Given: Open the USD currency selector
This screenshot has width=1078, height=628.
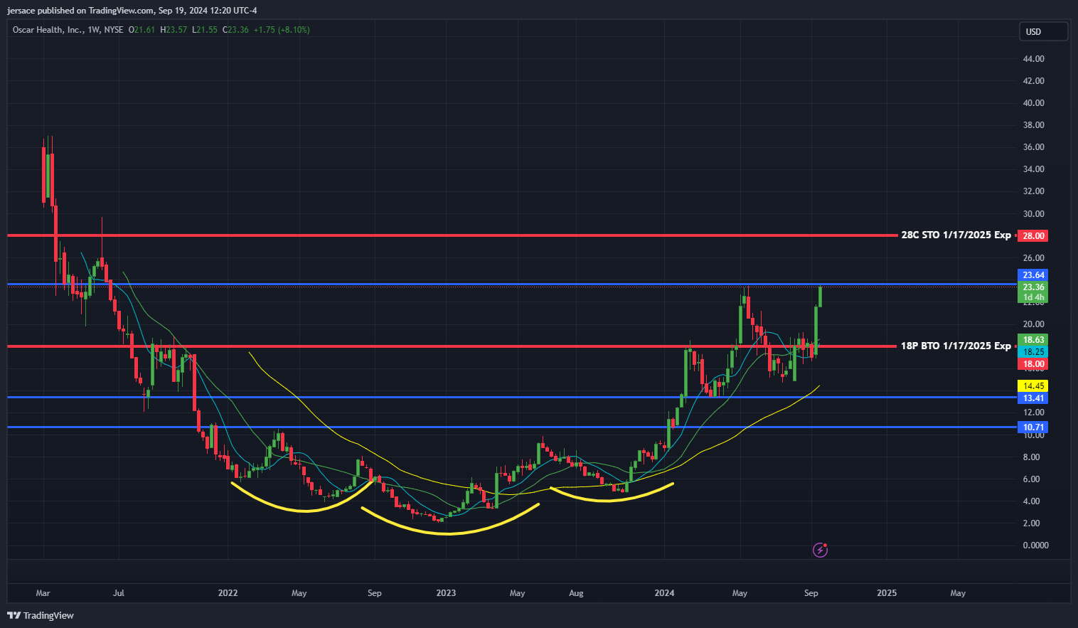Looking at the screenshot, I should pyautogui.click(x=1043, y=31).
